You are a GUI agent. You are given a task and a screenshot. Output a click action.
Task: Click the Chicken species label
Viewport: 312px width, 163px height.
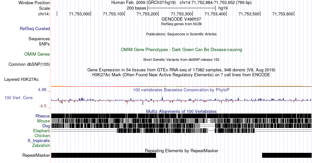tap(42, 136)
